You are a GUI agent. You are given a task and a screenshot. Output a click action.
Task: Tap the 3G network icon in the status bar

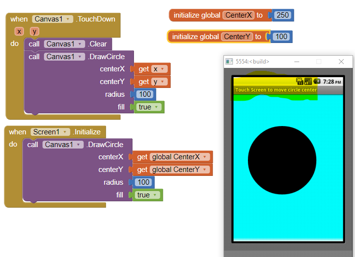[299, 81]
